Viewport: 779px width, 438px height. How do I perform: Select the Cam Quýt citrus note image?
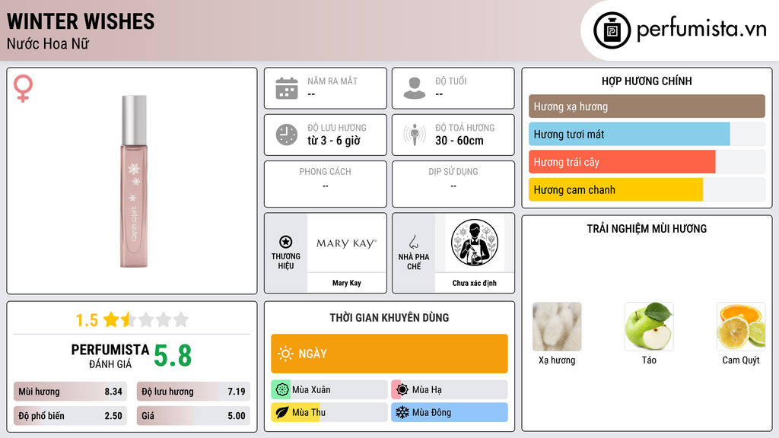click(741, 327)
